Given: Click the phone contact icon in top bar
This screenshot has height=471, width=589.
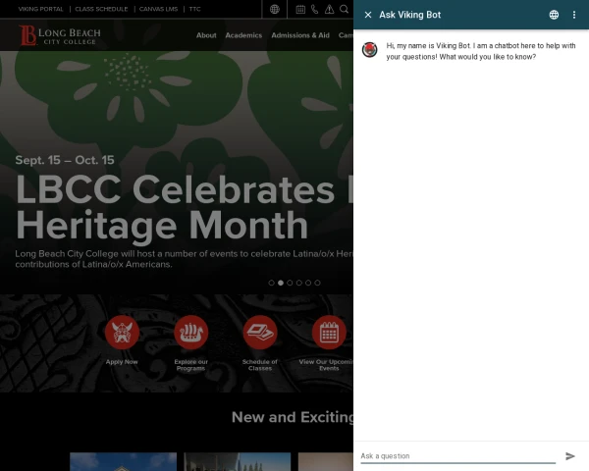Looking at the screenshot, I should pyautogui.click(x=315, y=10).
